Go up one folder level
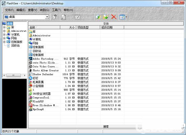 [55, 17]
